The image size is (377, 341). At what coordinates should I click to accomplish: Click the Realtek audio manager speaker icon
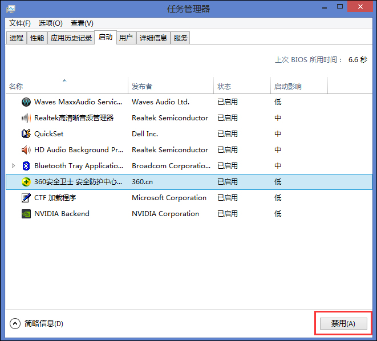point(26,118)
